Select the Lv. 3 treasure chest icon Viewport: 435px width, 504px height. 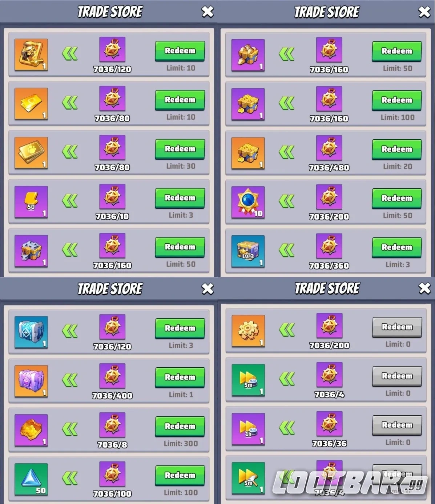[248, 251]
